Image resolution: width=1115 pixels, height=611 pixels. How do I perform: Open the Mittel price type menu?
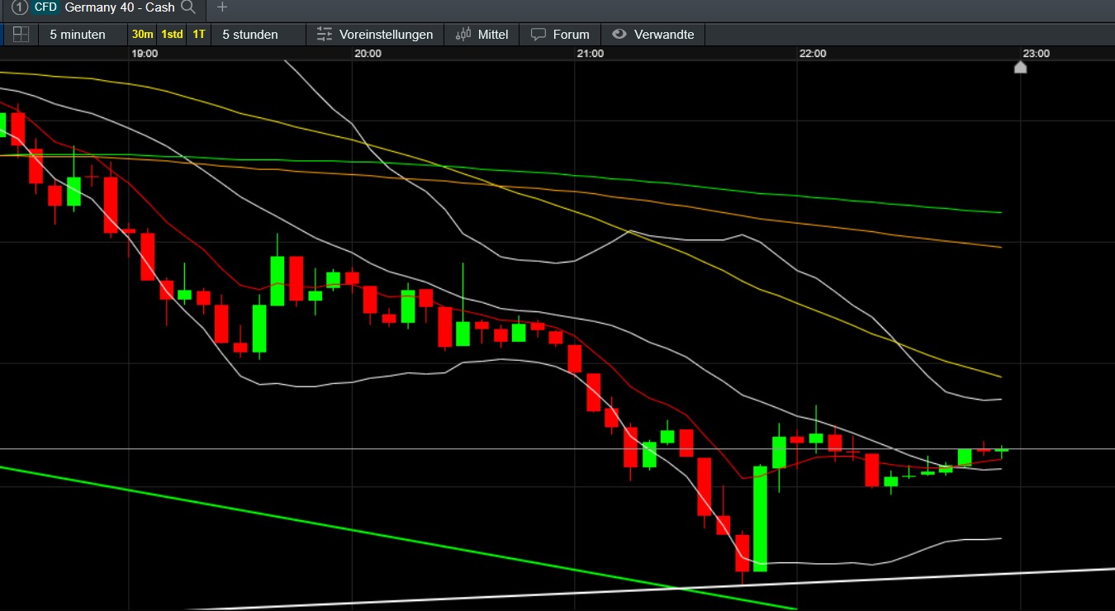coord(482,35)
